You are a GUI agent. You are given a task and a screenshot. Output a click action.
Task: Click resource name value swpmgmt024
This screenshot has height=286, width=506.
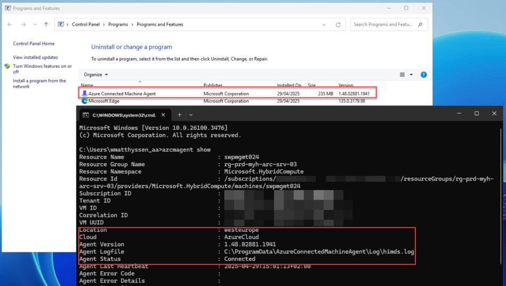(241, 157)
